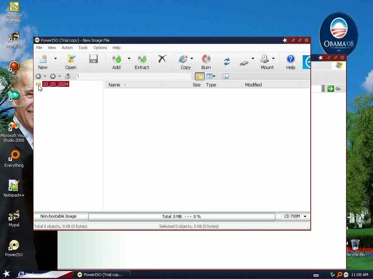
Task: Click the Convert blue arrows icon
Action: coord(227,62)
